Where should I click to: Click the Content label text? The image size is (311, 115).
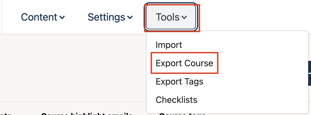coord(39,17)
